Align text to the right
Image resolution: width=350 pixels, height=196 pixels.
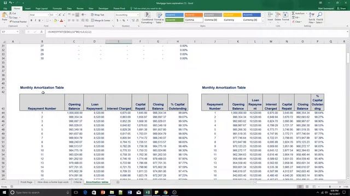pos(77,21)
